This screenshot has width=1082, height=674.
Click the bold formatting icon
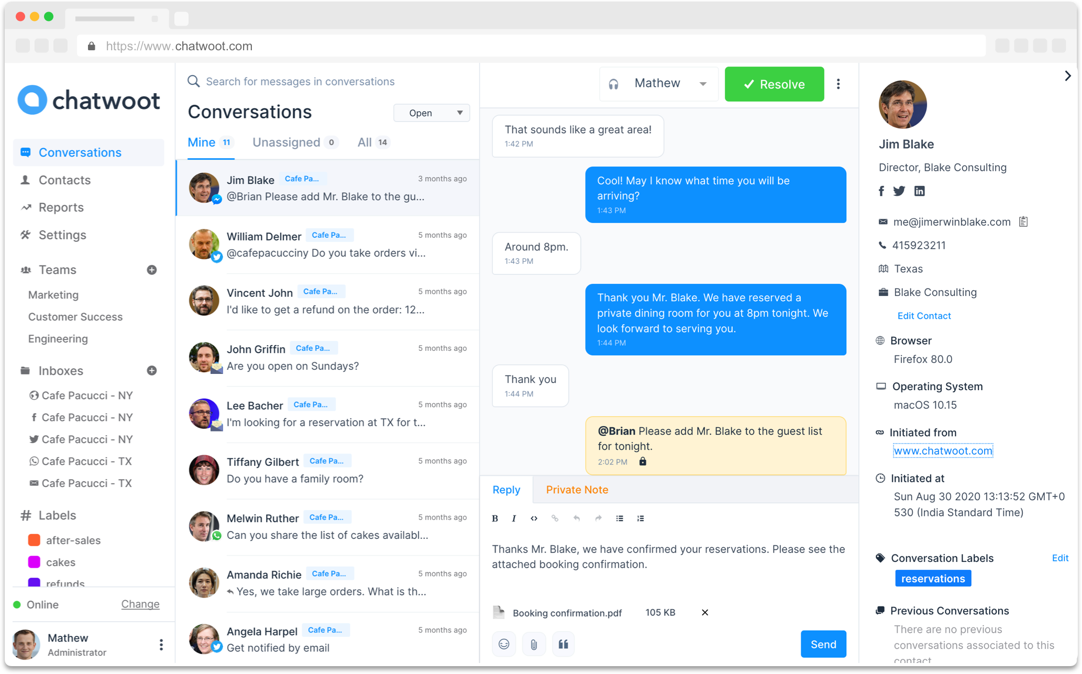[494, 518]
